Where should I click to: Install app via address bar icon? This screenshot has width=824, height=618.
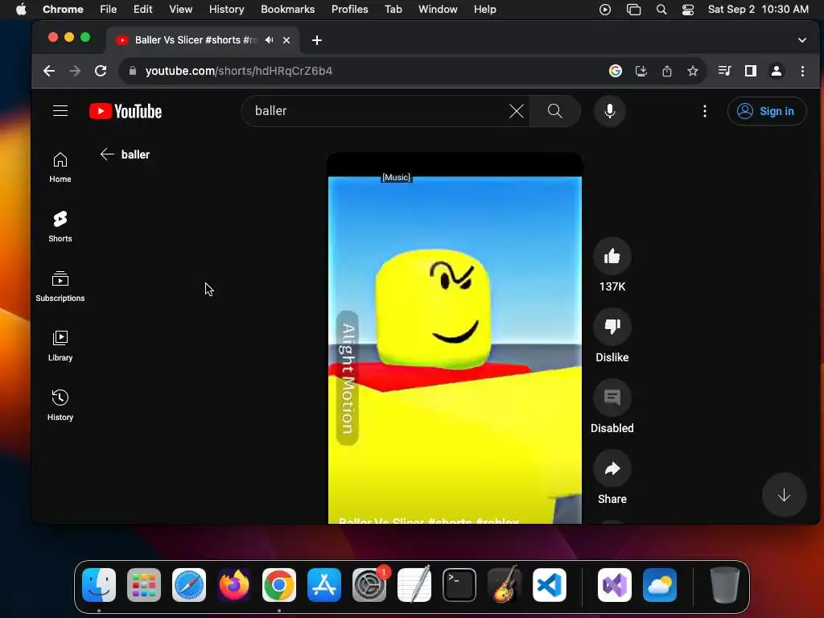click(x=641, y=71)
